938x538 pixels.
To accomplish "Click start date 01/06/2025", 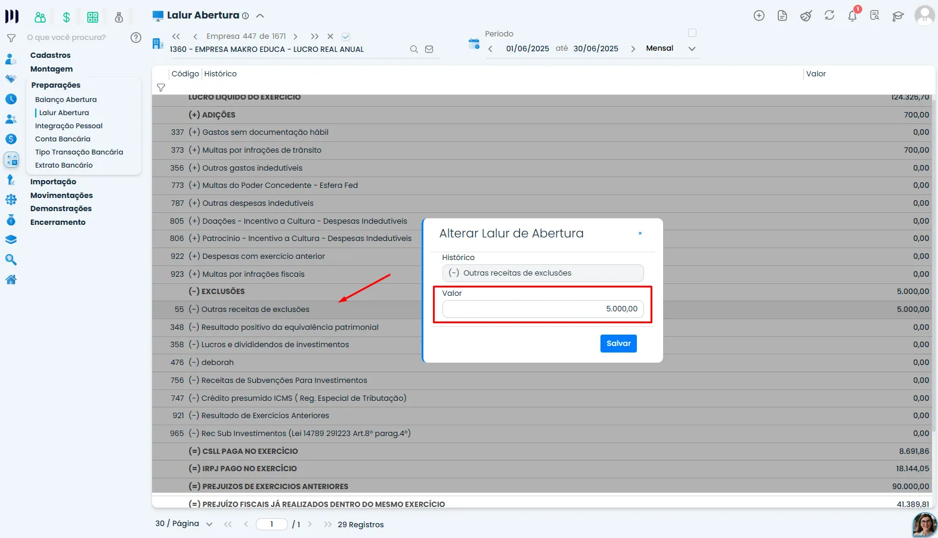I will pyautogui.click(x=528, y=49).
